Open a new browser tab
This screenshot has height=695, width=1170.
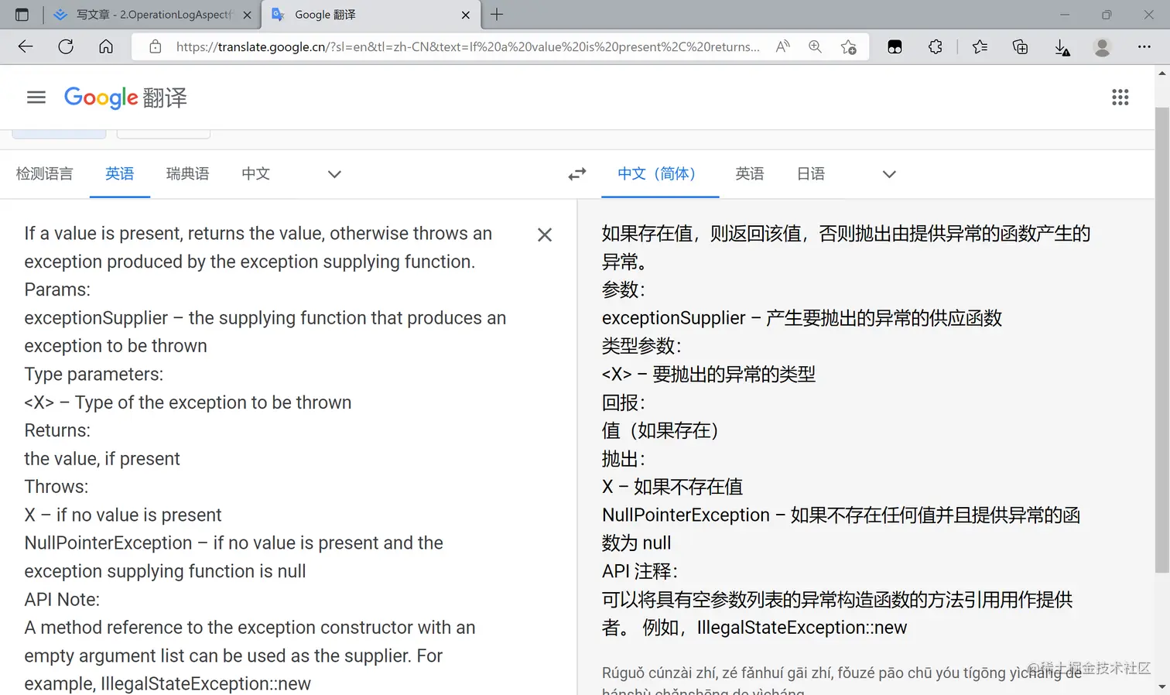497,15
